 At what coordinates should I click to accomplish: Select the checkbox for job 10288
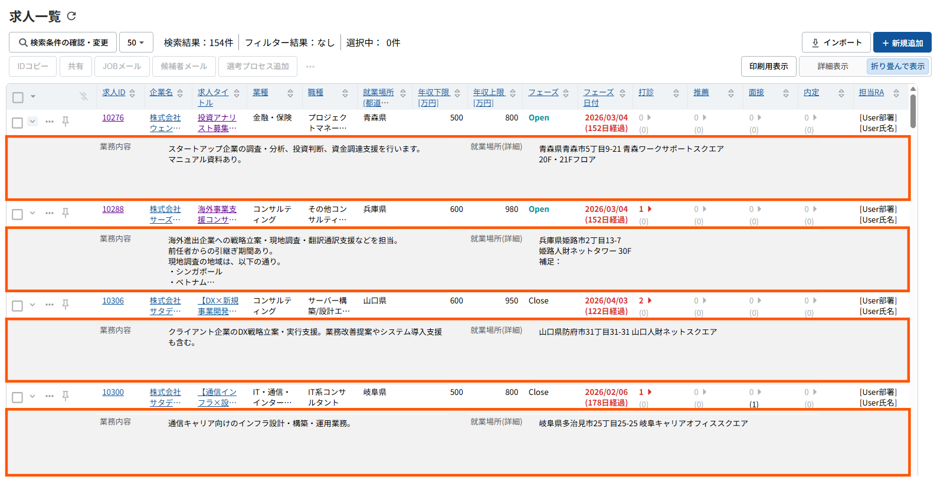pyautogui.click(x=18, y=214)
